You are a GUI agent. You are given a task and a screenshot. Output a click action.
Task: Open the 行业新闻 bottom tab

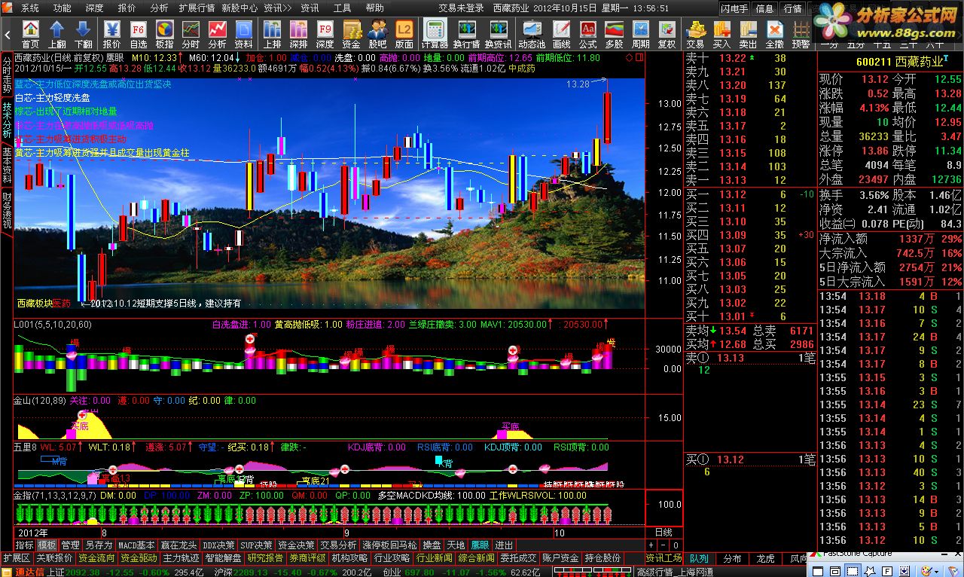[x=434, y=558]
